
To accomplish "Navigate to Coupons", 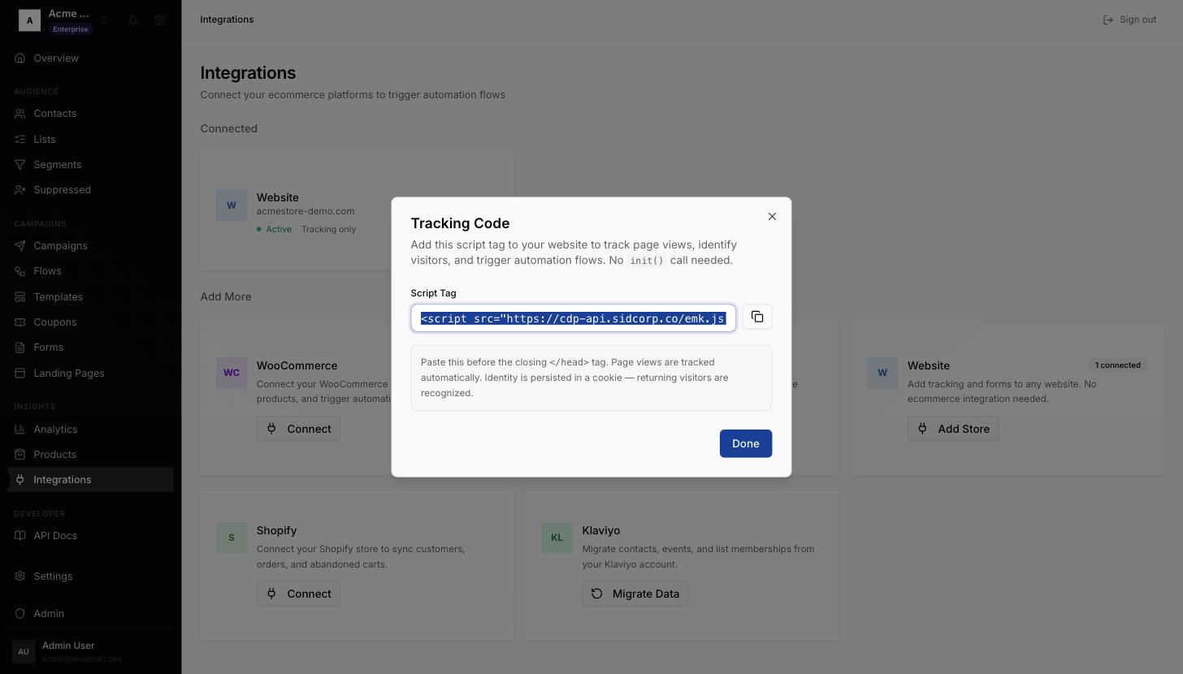I will point(91,322).
